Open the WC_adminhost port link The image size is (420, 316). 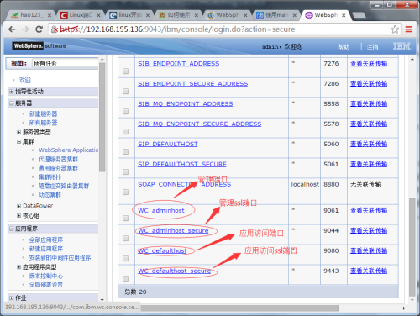(161, 210)
